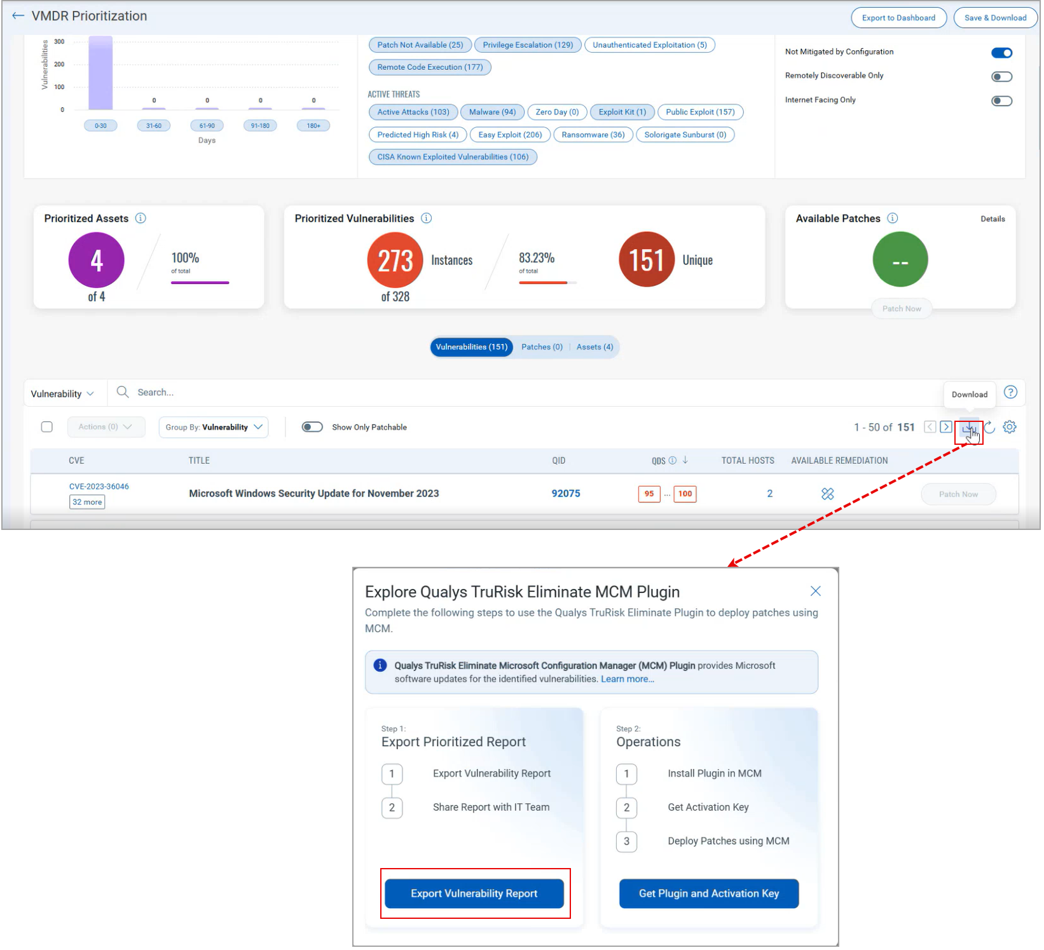The image size is (1044, 950).
Task: Close the Explore Qualys TruRisk Eliminate dialog
Action: tap(816, 592)
